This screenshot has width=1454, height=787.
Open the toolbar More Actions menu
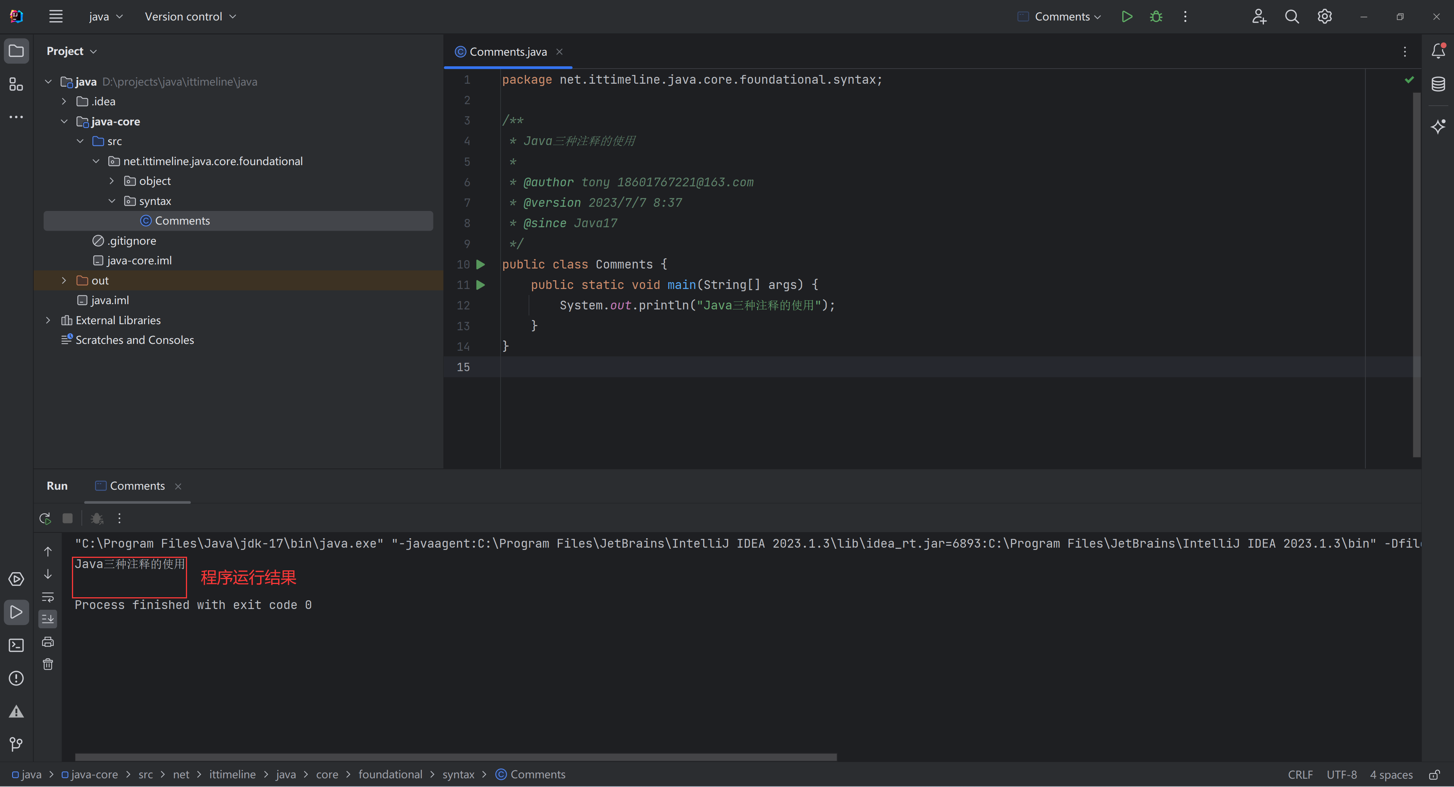(x=1185, y=16)
